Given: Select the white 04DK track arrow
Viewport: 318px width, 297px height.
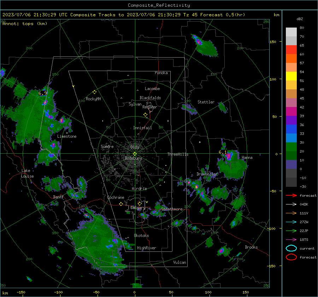Looking at the screenshot, I should [x=291, y=204].
